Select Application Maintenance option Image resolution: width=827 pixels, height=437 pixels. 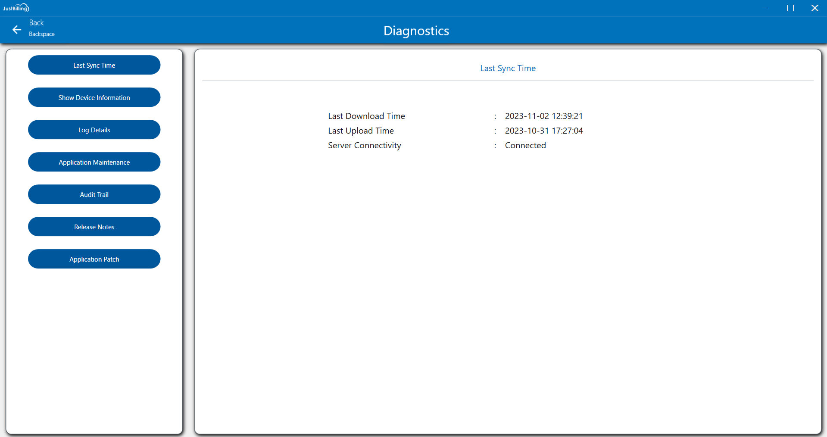pyautogui.click(x=94, y=162)
